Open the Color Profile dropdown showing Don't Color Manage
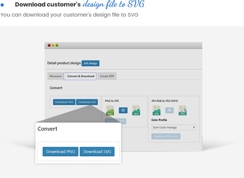Viewport: 244px width, 178px height. tap(174, 127)
